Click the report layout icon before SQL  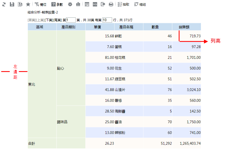pyautogui.click(x=87, y=4)
